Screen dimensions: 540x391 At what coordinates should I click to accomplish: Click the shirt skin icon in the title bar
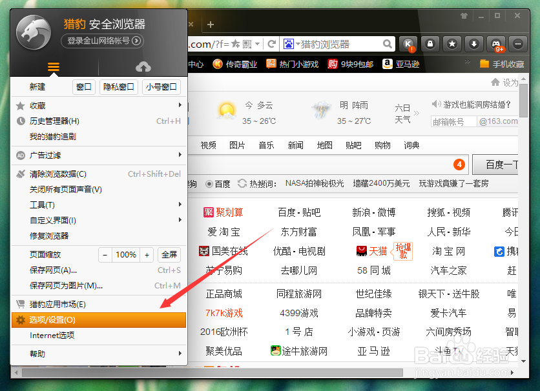pyautogui.click(x=464, y=16)
